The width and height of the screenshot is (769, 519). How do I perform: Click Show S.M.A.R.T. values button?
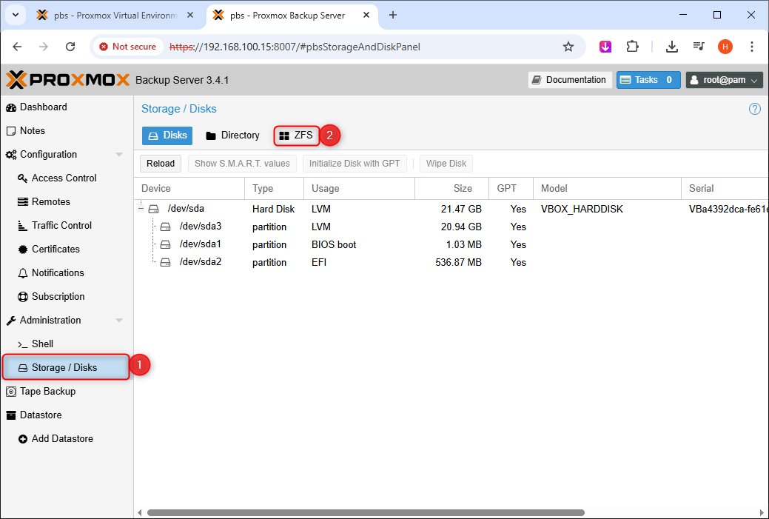pyautogui.click(x=242, y=164)
